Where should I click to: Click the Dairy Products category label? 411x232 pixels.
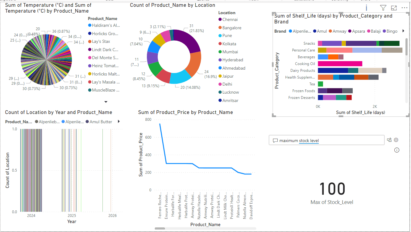pos(303,71)
